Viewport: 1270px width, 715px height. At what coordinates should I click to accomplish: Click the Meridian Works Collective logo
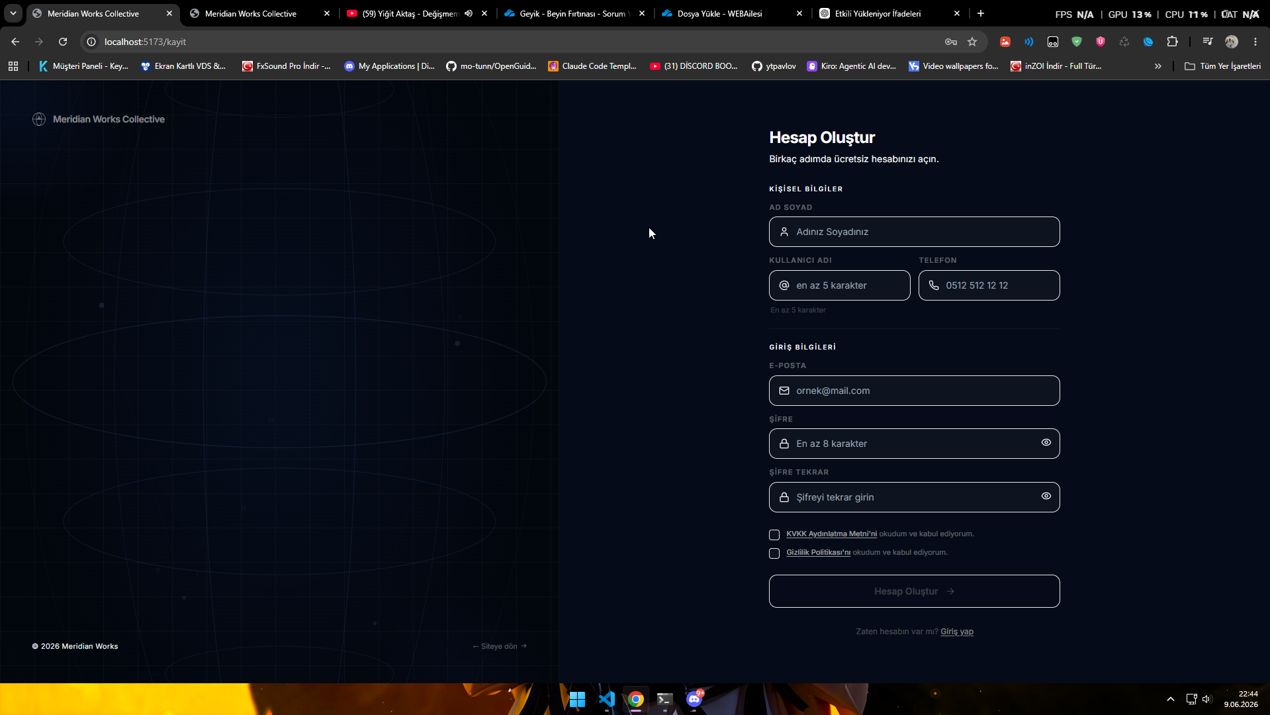99,119
